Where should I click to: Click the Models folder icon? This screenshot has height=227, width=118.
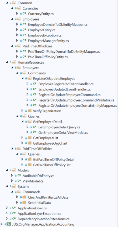(14, 170)
